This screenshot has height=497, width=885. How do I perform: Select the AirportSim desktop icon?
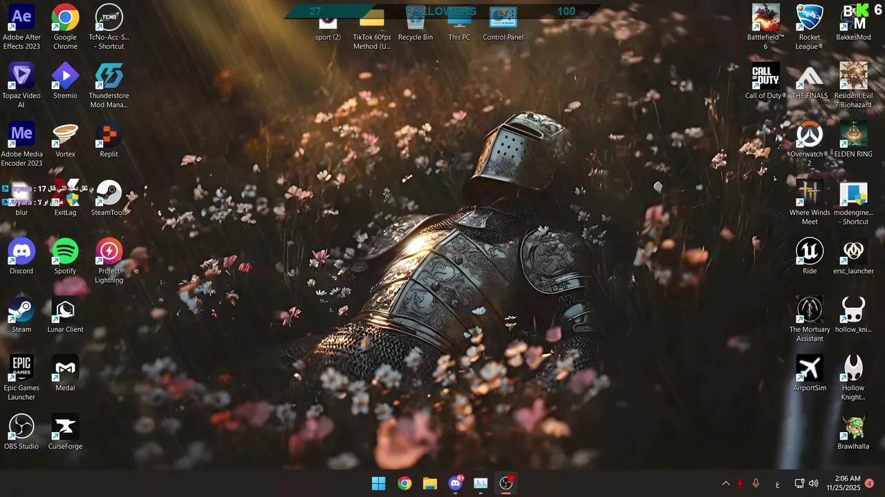[x=809, y=374]
